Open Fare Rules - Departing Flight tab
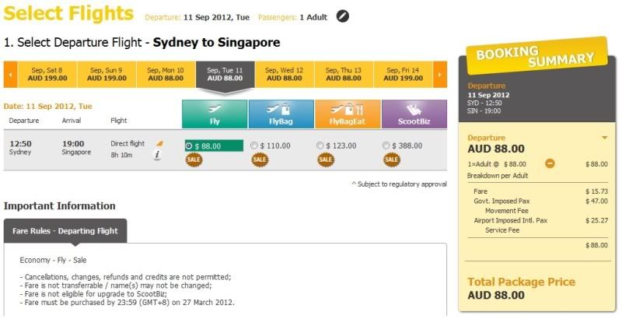Image resolution: width=622 pixels, height=319 pixels. tap(65, 231)
